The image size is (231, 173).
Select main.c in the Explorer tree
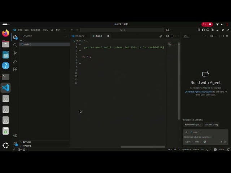point(44,44)
